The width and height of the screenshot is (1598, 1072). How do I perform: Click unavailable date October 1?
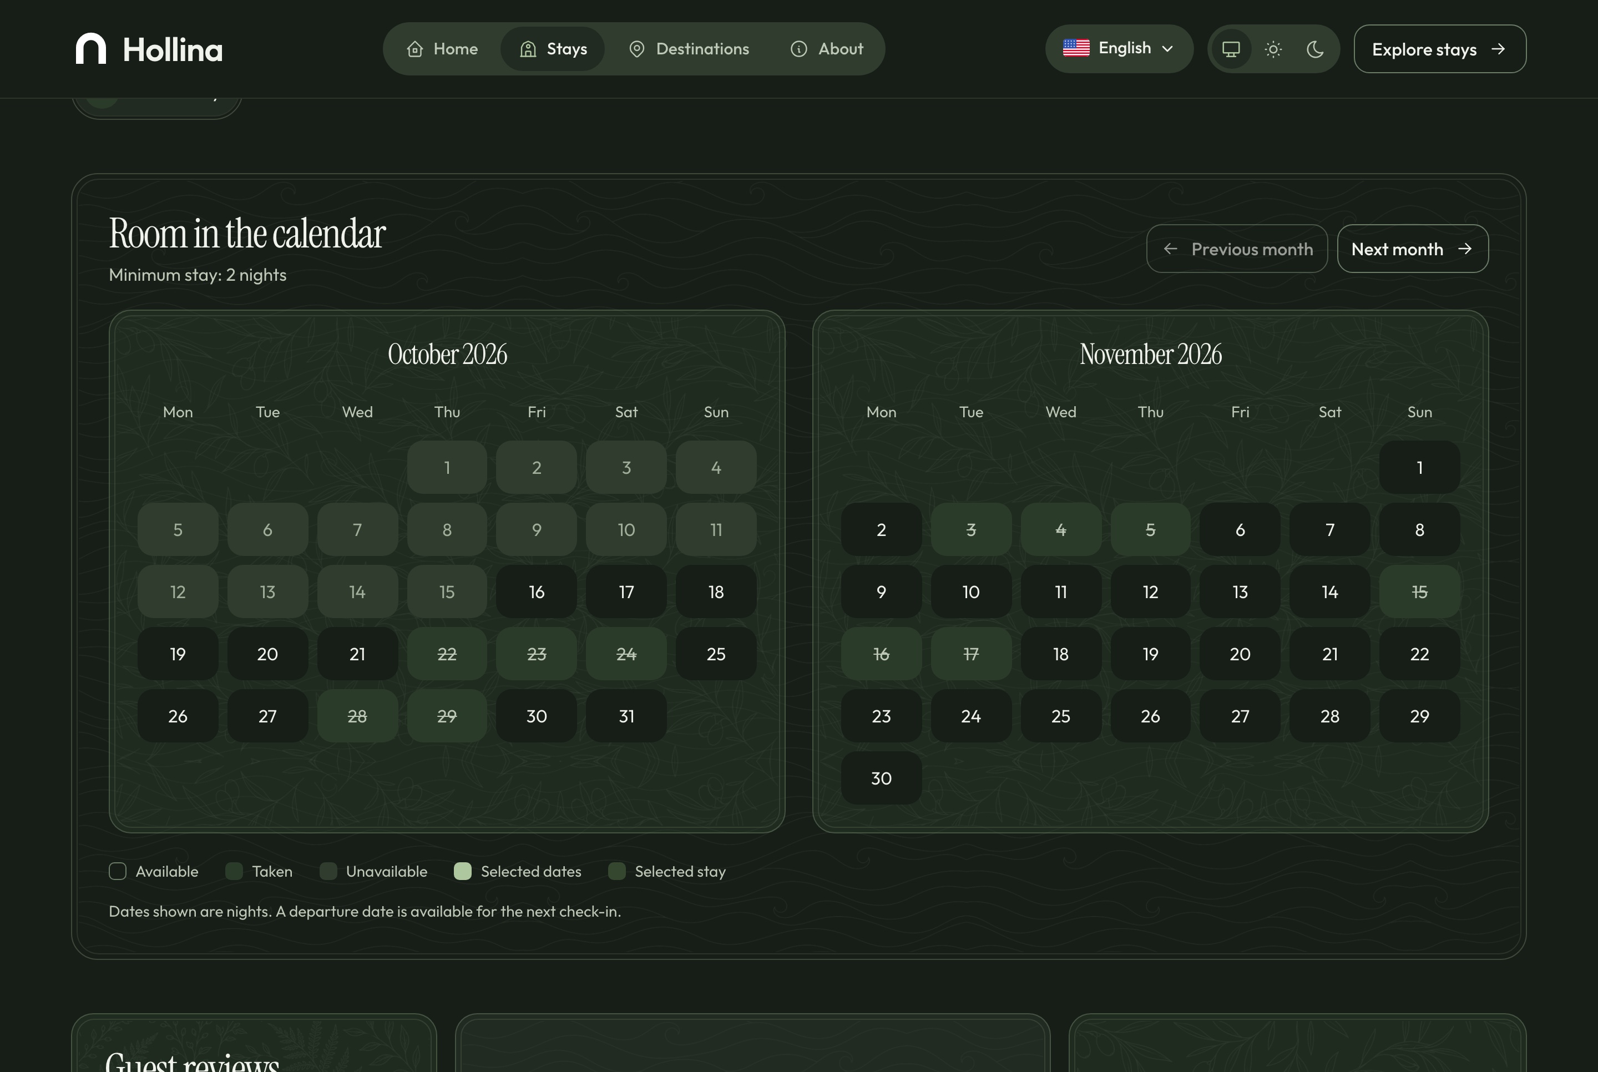(447, 468)
